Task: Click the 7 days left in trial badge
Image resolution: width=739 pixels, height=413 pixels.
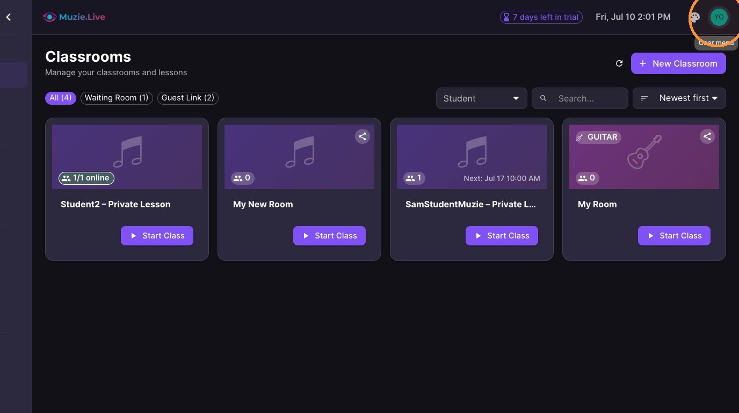Action: pos(541,17)
